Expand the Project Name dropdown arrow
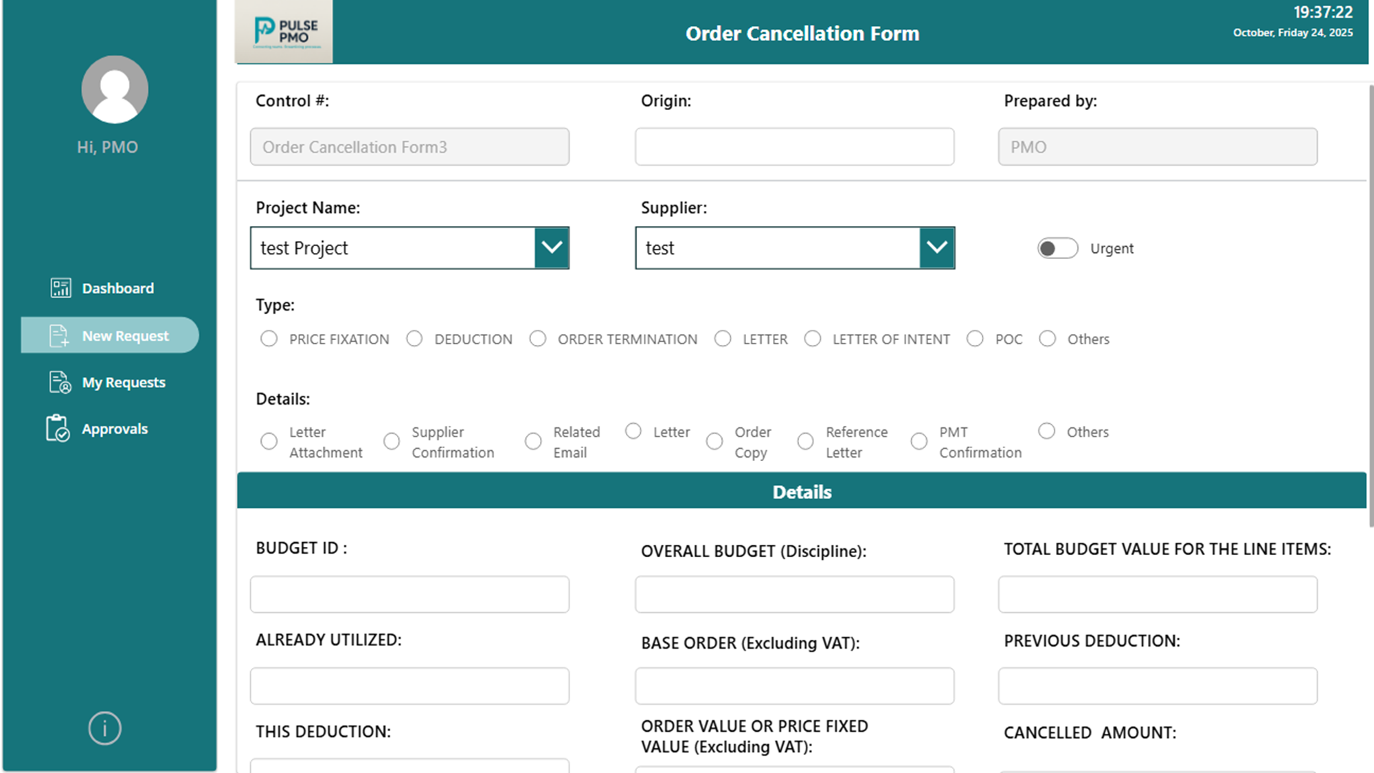Viewport: 1374px width, 773px height. (x=552, y=247)
